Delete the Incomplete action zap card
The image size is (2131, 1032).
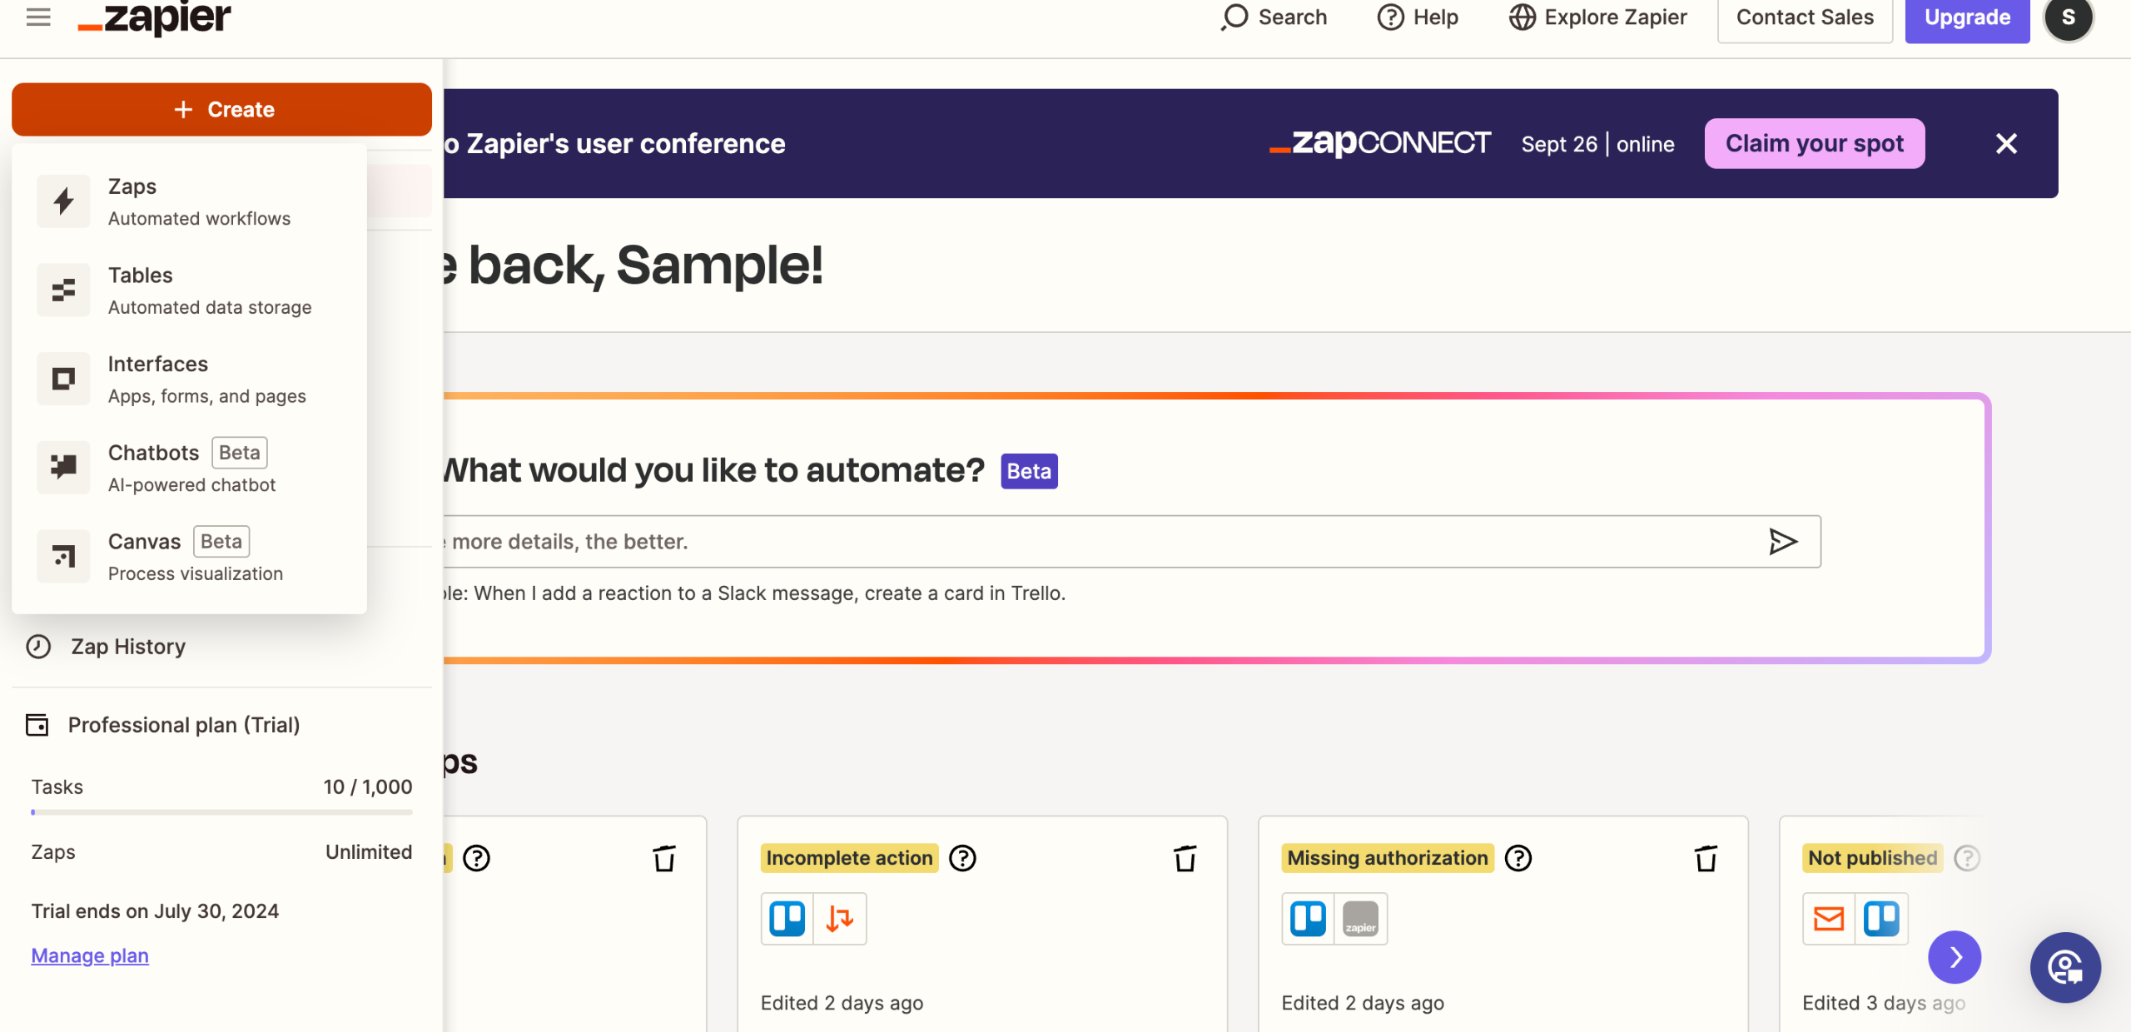coord(1185,858)
